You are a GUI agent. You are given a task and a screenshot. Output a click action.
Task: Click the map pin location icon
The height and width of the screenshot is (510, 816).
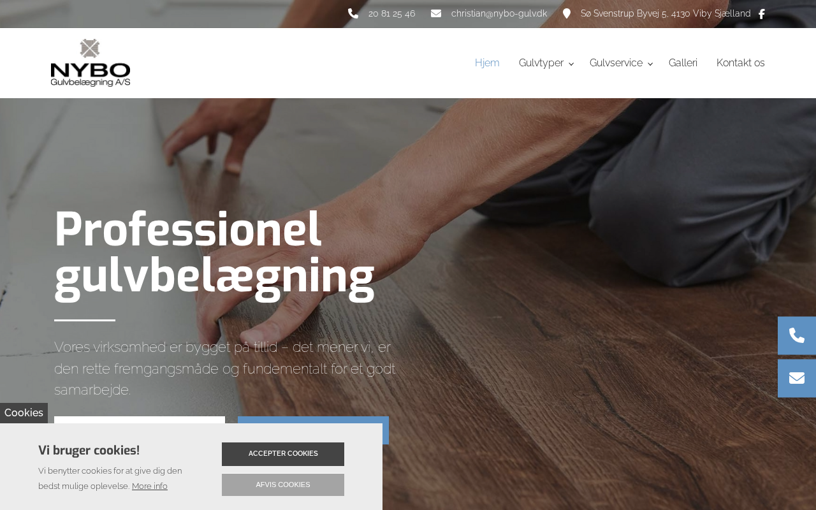pyautogui.click(x=567, y=13)
